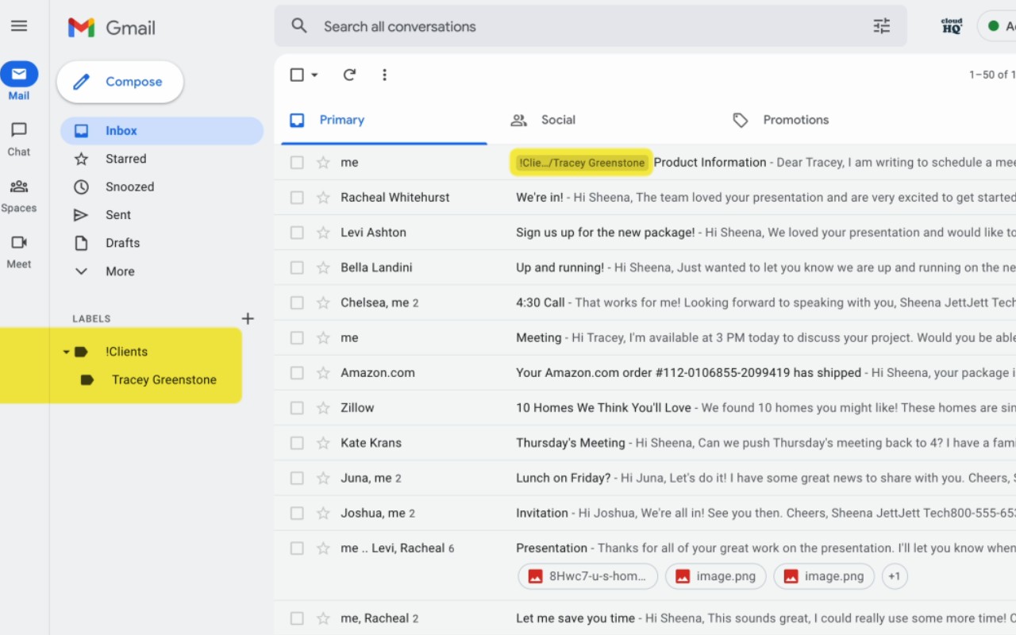Click the !Clie.../Tracey Greenstone label chip

pos(581,163)
